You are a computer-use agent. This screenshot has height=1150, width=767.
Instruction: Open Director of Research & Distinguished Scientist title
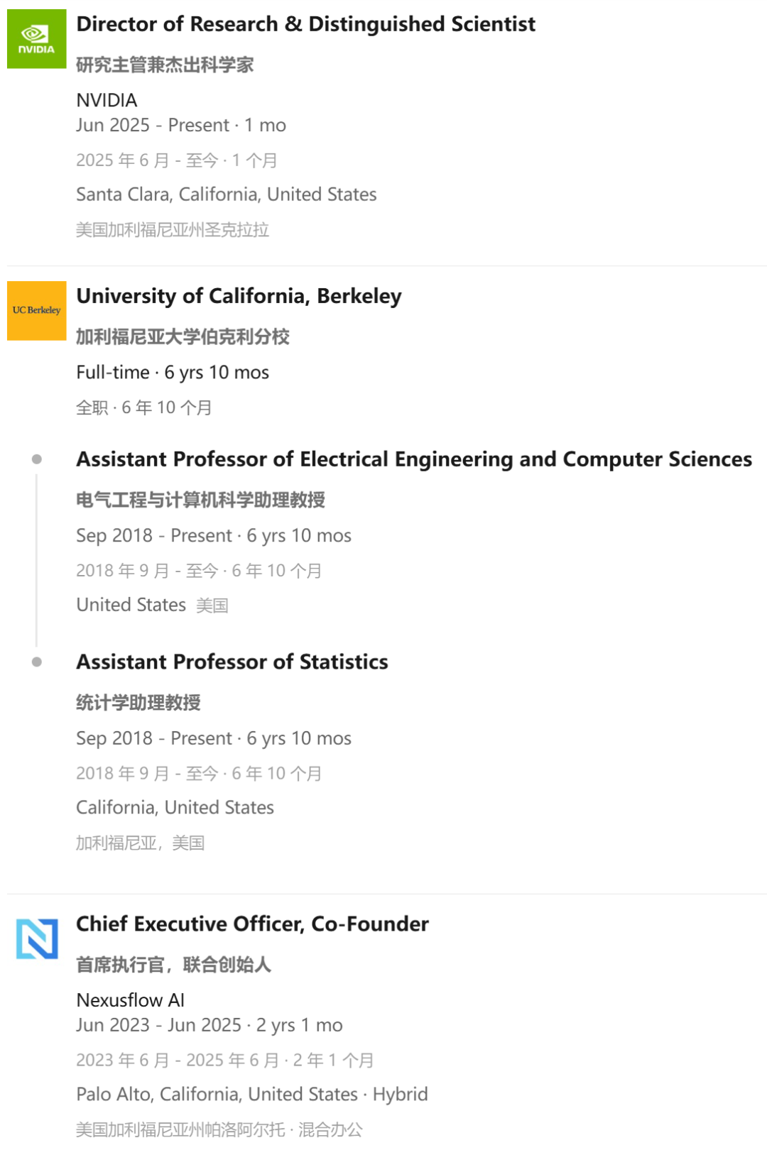pyautogui.click(x=305, y=24)
